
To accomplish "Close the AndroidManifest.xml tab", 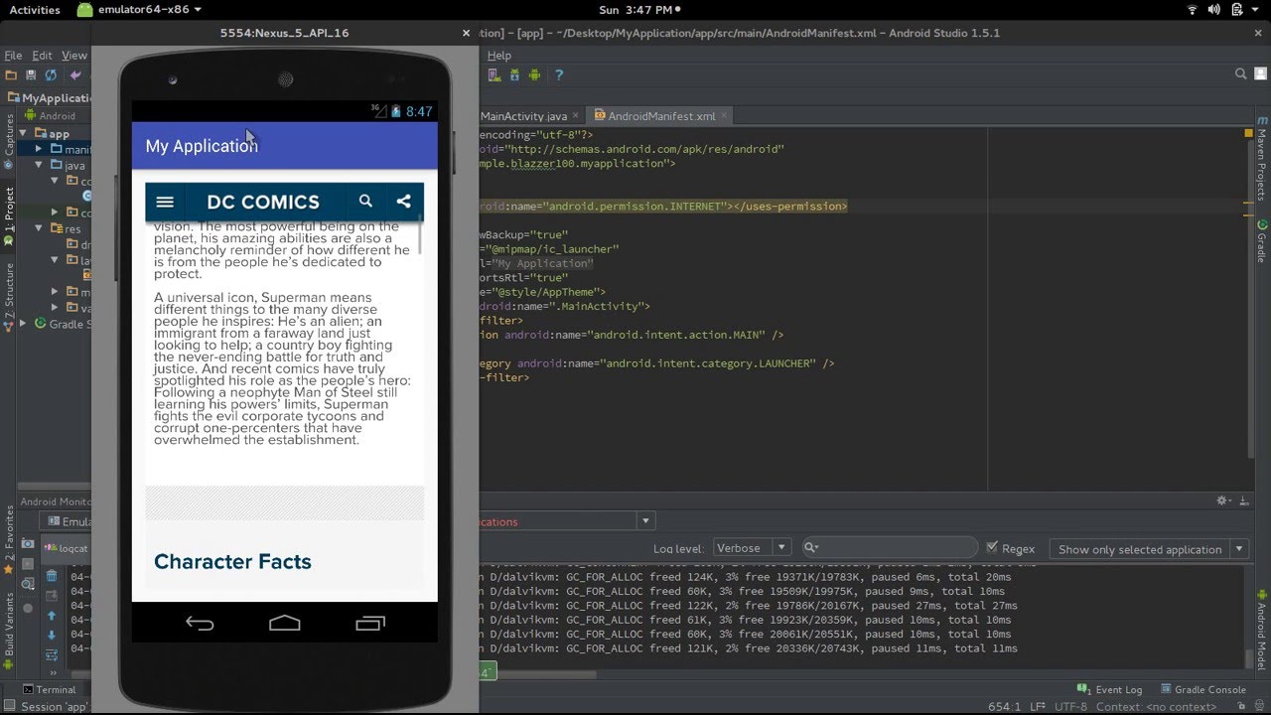I will [725, 116].
